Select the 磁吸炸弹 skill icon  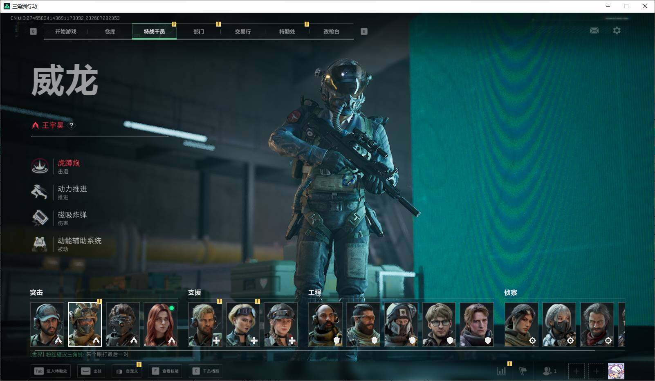40,217
